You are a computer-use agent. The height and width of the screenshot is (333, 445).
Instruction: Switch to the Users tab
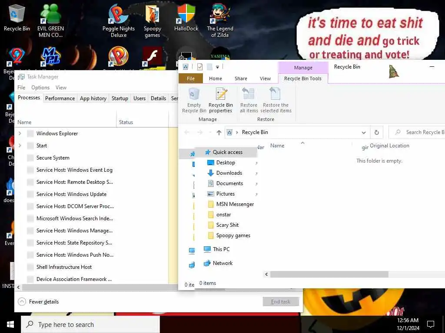(139, 98)
